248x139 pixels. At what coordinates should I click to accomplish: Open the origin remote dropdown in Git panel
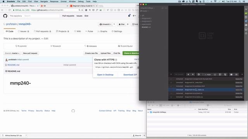[x=208, y=75]
